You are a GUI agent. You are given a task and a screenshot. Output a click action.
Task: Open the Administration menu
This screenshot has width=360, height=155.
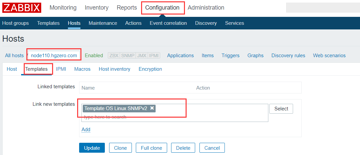click(206, 8)
